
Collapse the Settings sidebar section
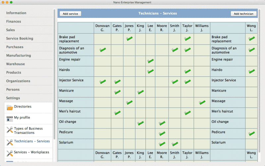(13, 98)
